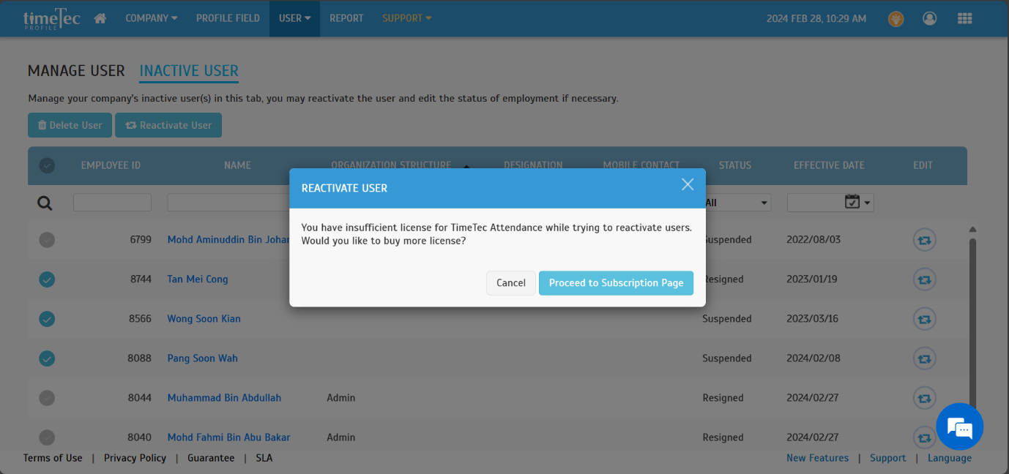Click the STATUS column header
1009x474 pixels.
[x=734, y=165]
